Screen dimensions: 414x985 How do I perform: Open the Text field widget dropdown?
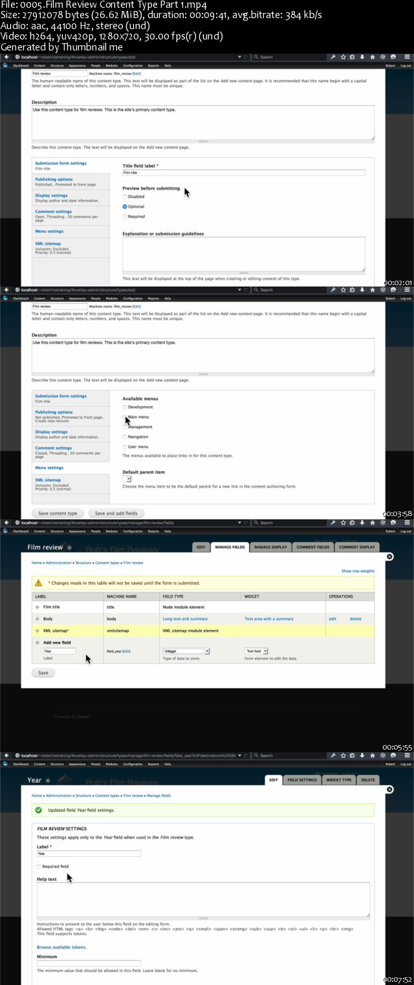tap(256, 651)
